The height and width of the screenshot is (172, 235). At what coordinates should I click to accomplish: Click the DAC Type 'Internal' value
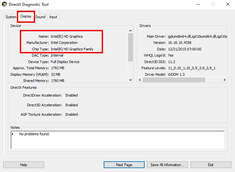[57, 55]
